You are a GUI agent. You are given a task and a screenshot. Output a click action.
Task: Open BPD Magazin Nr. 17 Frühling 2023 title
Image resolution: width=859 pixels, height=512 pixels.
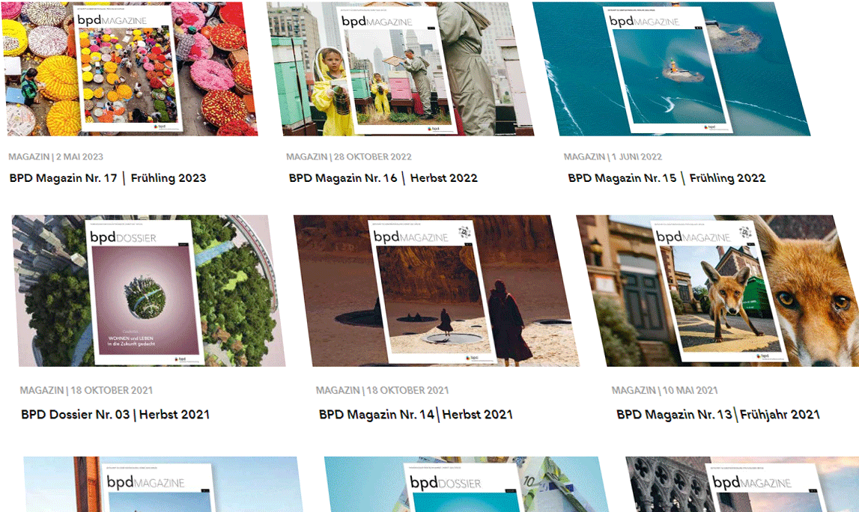point(108,178)
